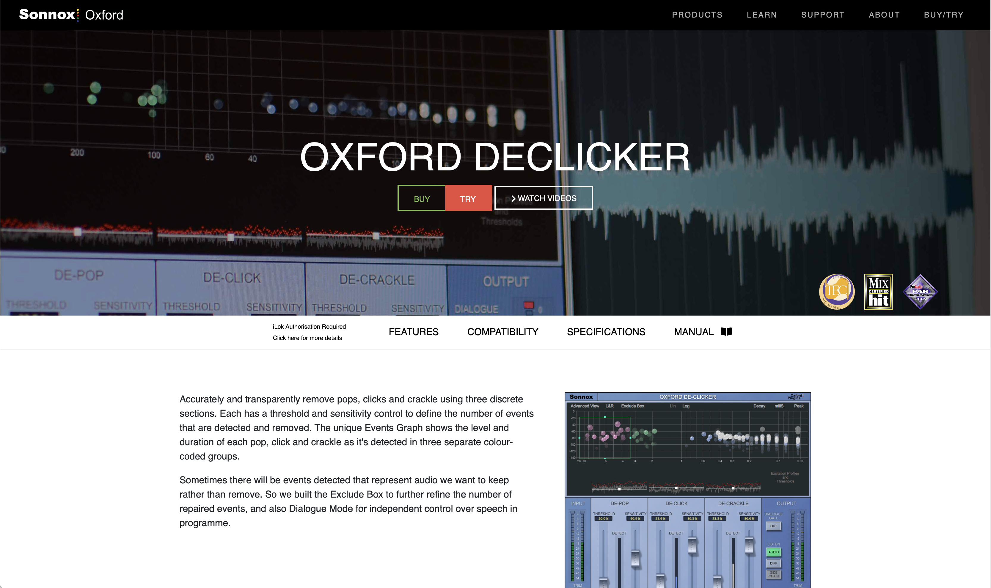991x588 pixels.
Task: Open the Buy/Try navigation item
Action: 943,15
